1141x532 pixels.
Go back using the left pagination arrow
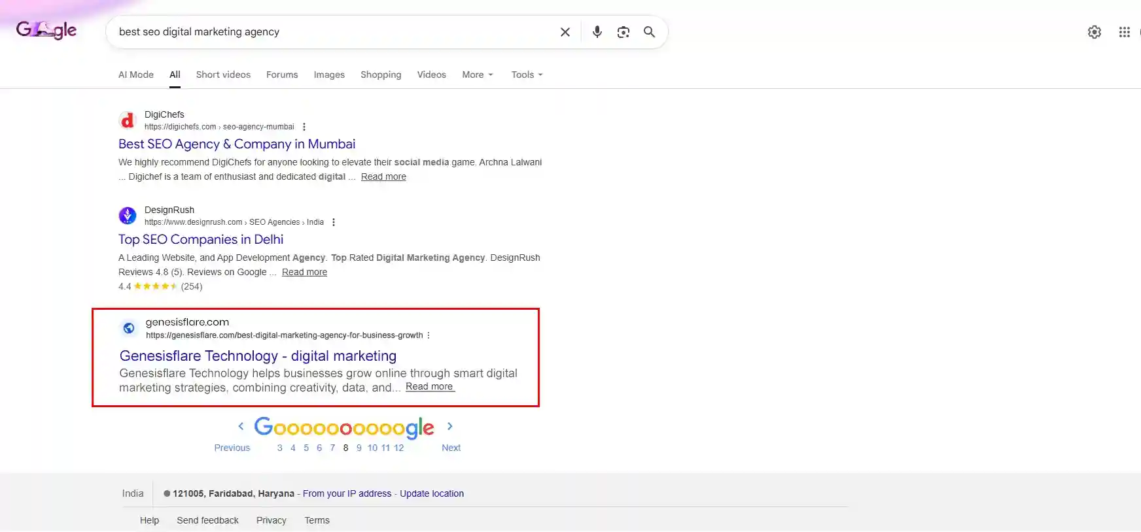[x=241, y=426]
